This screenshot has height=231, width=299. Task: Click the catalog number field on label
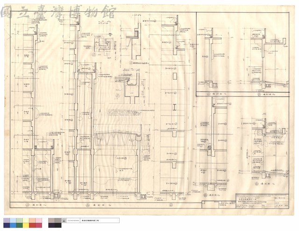click(x=73, y=221)
